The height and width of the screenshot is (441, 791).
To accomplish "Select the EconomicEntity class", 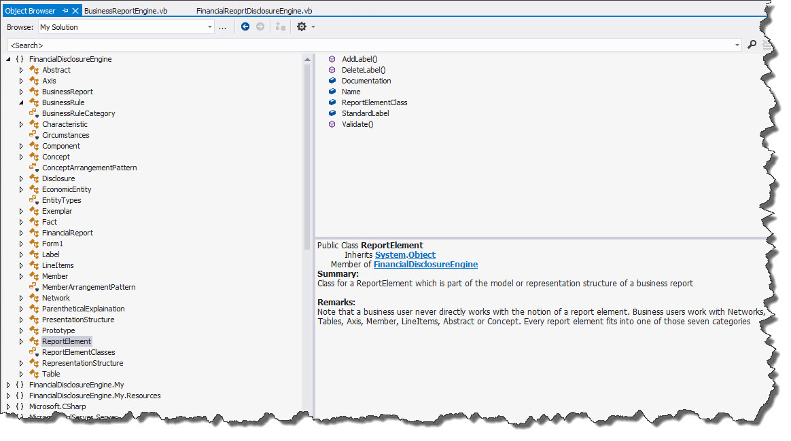I will 67,189.
